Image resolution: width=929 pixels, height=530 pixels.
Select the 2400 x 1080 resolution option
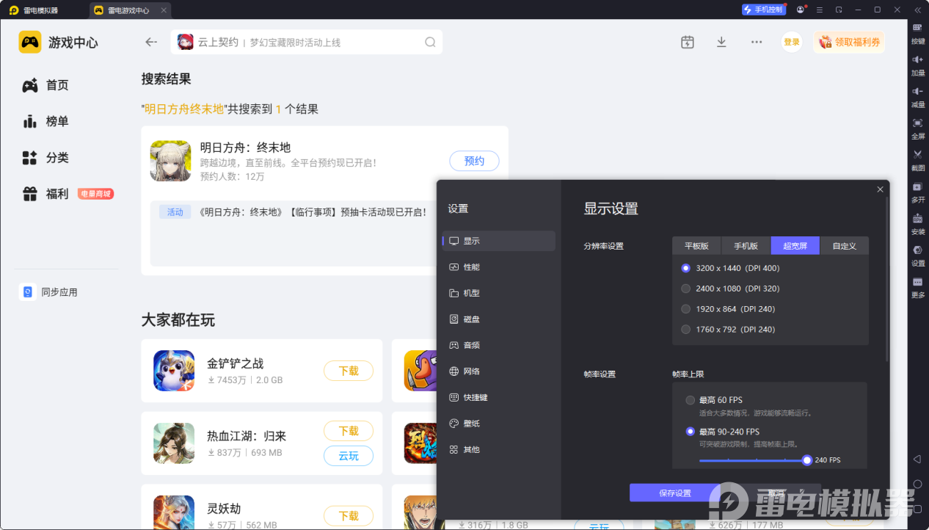click(x=686, y=288)
